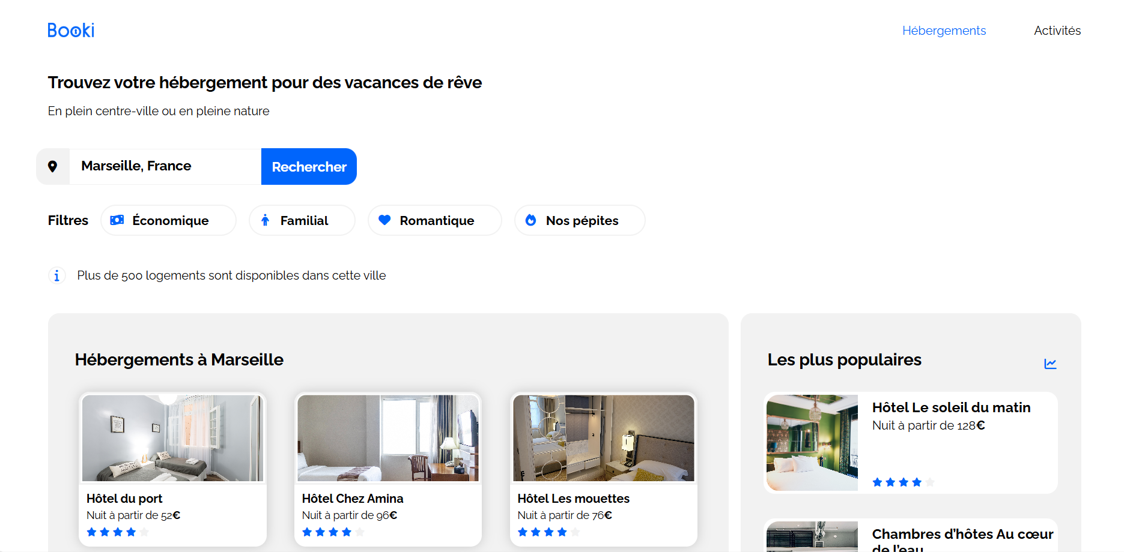Viewport: 1124px width, 552px height.
Task: Open the Hébergements navigation tab
Action: pyautogui.click(x=944, y=31)
